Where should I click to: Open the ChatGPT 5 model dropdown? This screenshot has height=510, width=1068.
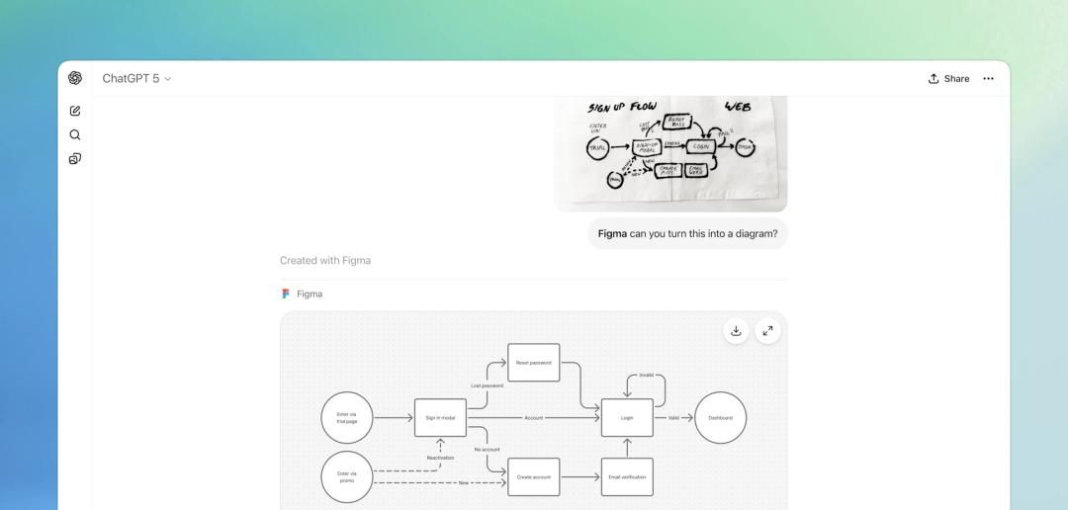click(136, 79)
